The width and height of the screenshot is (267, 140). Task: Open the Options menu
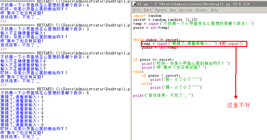coord(186,10)
